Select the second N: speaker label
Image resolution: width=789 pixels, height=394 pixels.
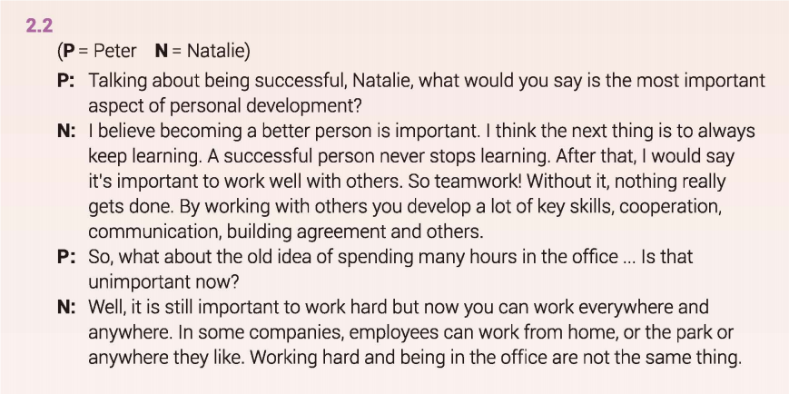tap(64, 307)
